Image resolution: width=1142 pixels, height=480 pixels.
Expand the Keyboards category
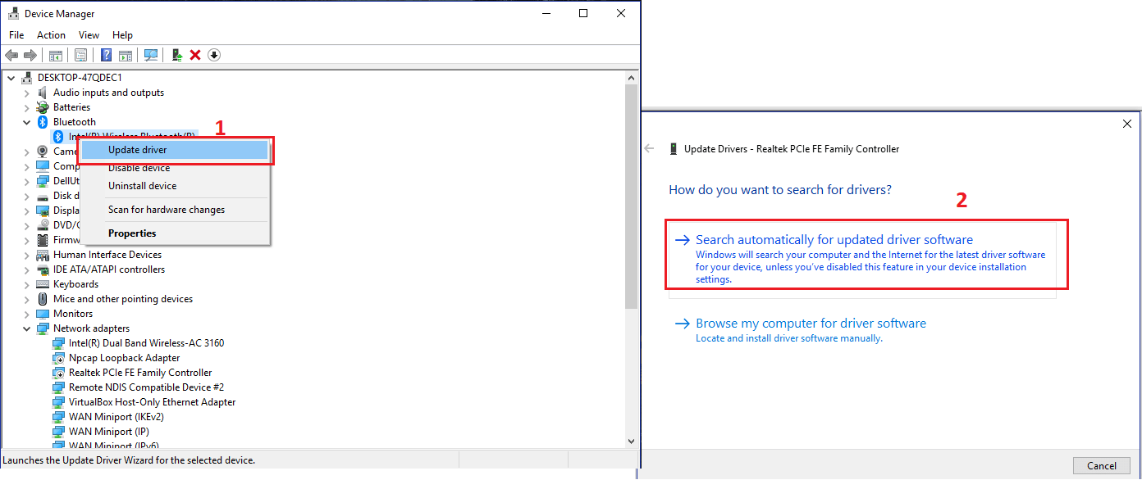pyautogui.click(x=25, y=283)
